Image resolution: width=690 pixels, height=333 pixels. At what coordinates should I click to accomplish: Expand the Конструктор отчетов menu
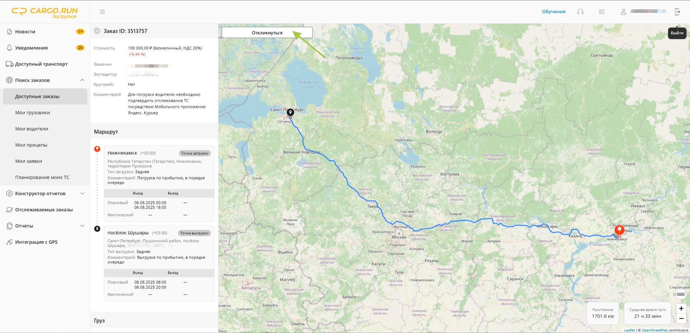click(x=82, y=193)
